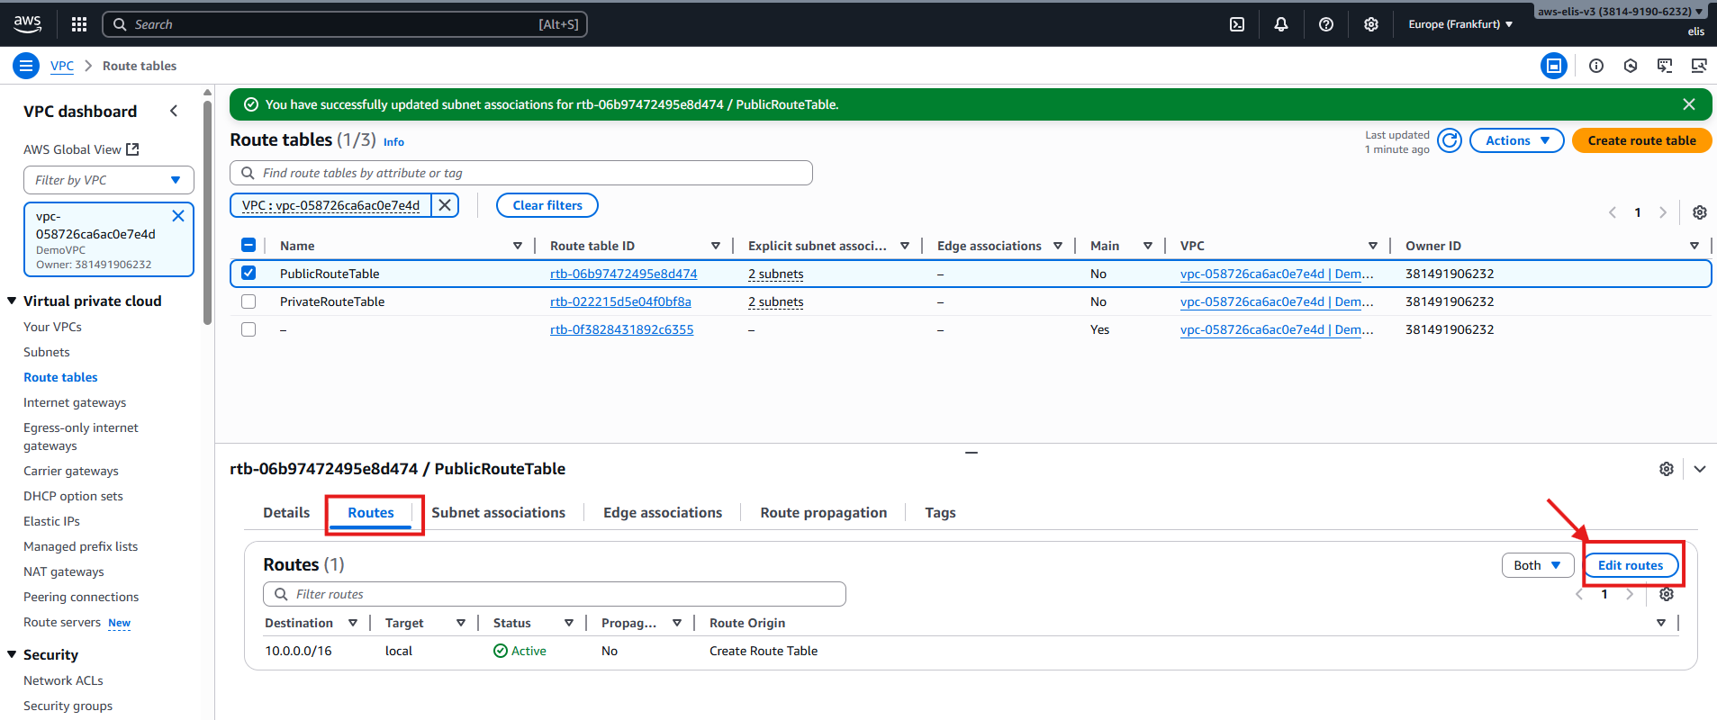1717x720 pixels.
Task: Click the Create route table button
Action: (x=1640, y=140)
